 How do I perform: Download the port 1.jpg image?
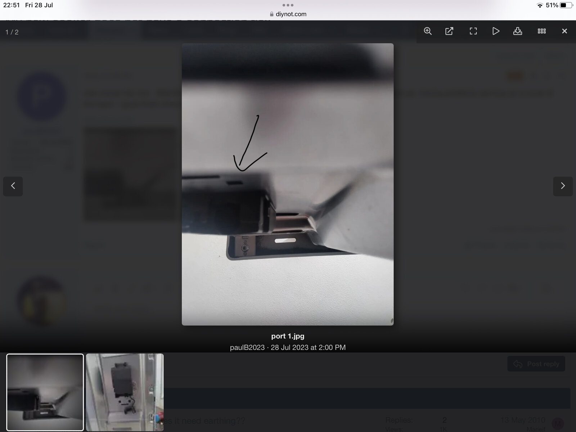click(518, 31)
